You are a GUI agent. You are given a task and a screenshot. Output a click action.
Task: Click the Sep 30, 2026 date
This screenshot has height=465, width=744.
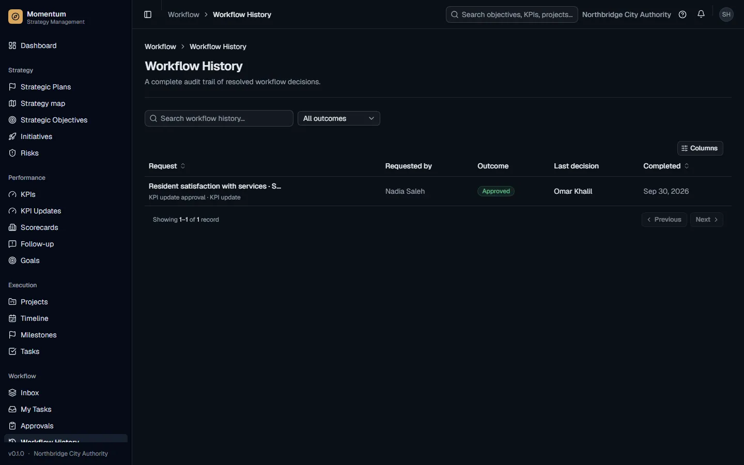666,191
